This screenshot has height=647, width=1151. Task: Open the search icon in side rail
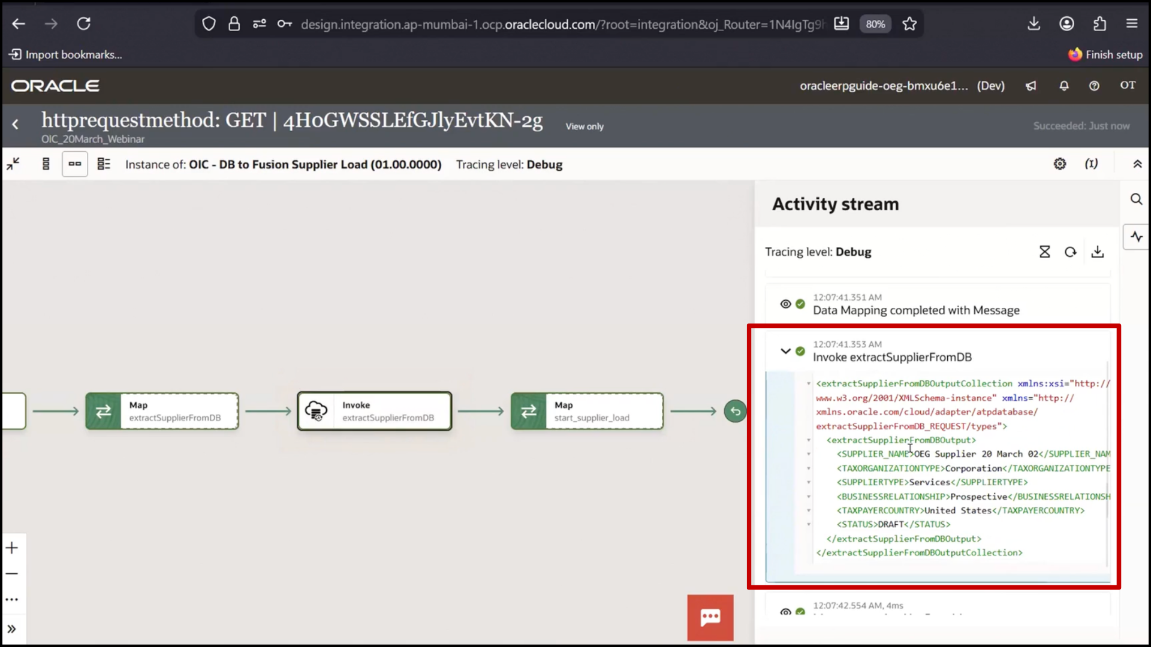tap(1136, 199)
